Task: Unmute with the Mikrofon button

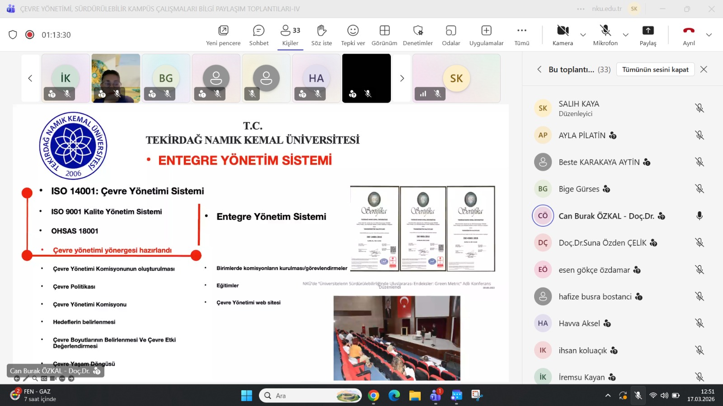Action: click(x=605, y=35)
